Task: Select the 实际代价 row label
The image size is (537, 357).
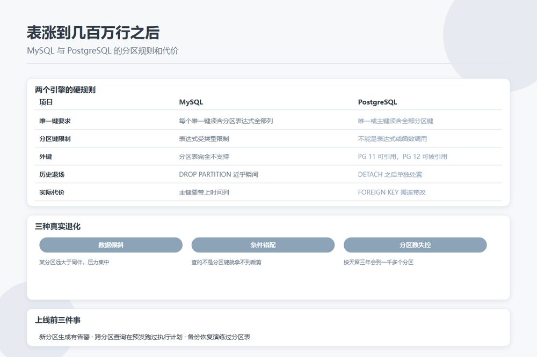Action: pyautogui.click(x=52, y=192)
